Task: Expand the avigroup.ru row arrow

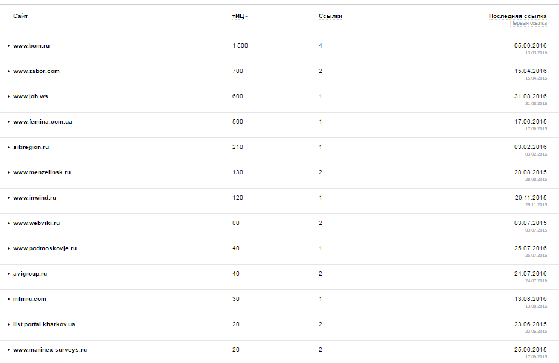Action: click(x=9, y=274)
